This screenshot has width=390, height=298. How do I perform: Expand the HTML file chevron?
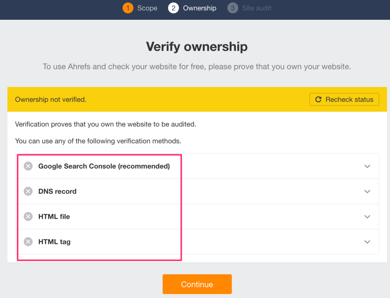[368, 217]
